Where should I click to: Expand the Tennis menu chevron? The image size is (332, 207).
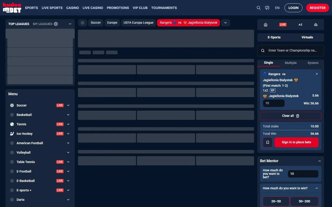68,124
